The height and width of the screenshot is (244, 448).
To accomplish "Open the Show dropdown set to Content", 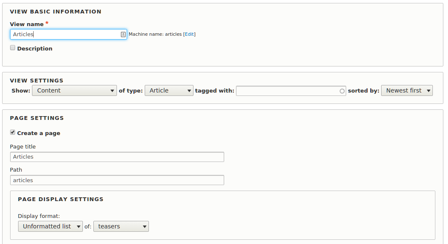I will pos(74,90).
